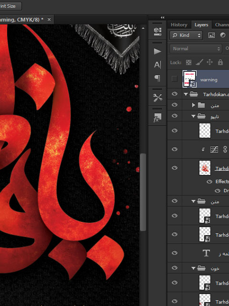Click the red calligraphy layer thumbnail
Image resolution: width=229 pixels, height=306 pixels.
point(205,168)
